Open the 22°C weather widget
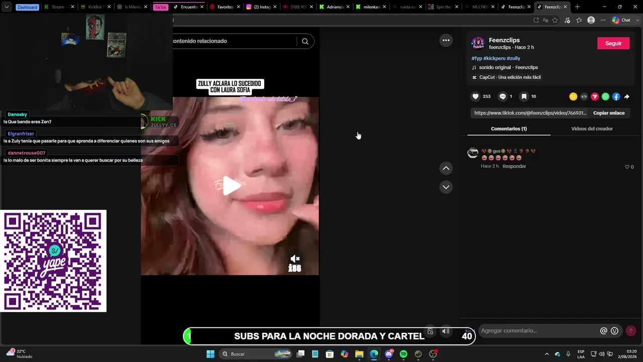 pyautogui.click(x=20, y=354)
